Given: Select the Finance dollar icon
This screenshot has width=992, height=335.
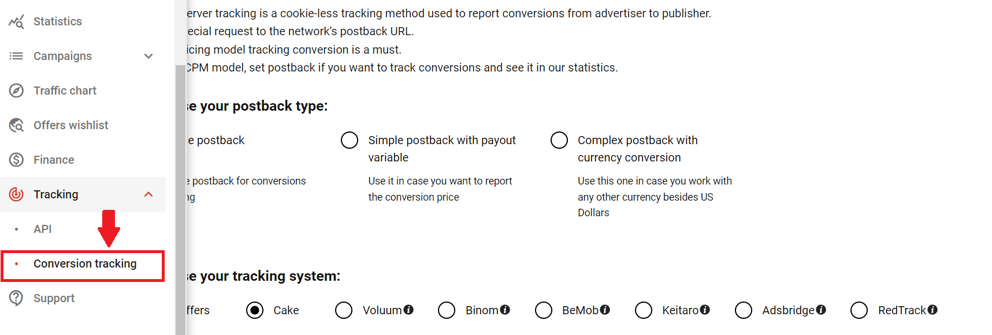Looking at the screenshot, I should pos(16,159).
